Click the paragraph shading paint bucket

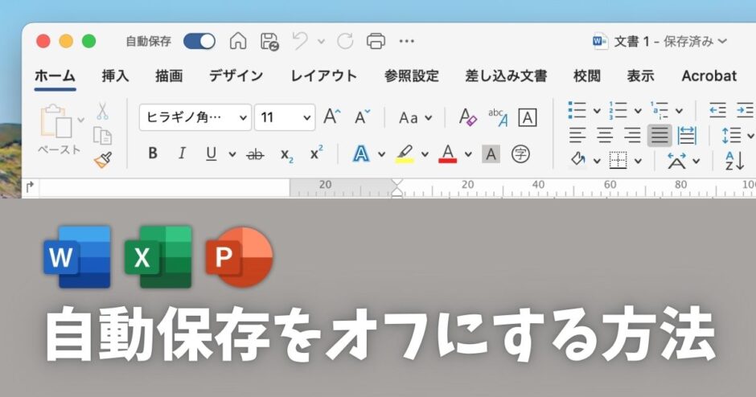(x=577, y=160)
